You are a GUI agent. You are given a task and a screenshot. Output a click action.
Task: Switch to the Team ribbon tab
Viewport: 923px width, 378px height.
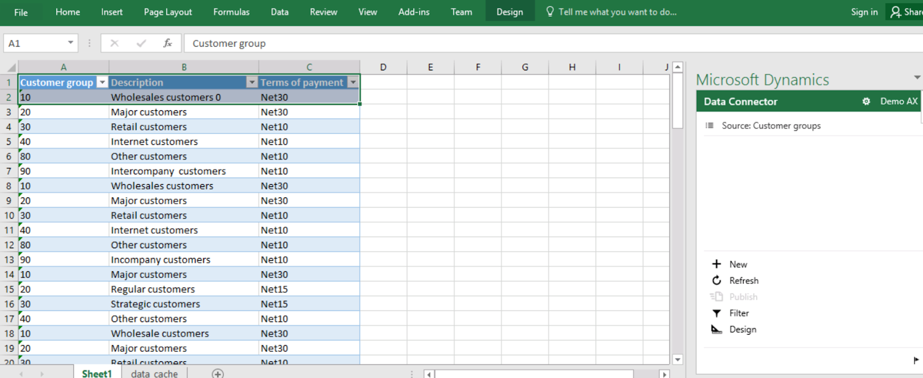click(x=461, y=12)
